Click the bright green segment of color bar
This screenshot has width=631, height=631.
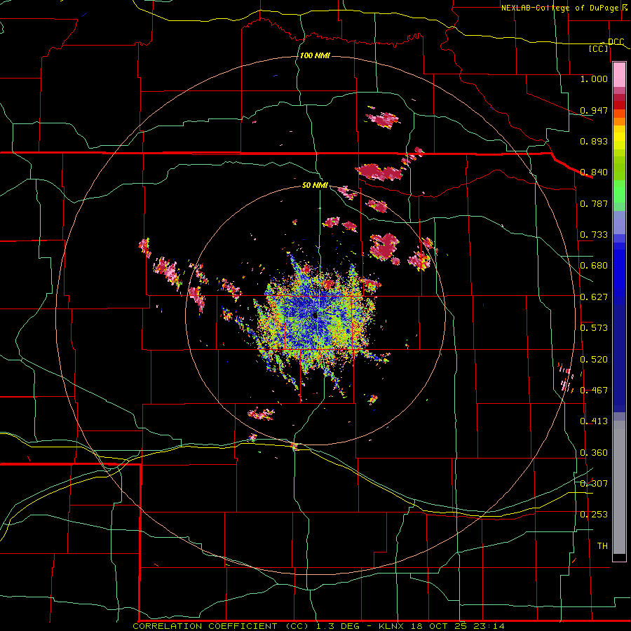click(619, 191)
